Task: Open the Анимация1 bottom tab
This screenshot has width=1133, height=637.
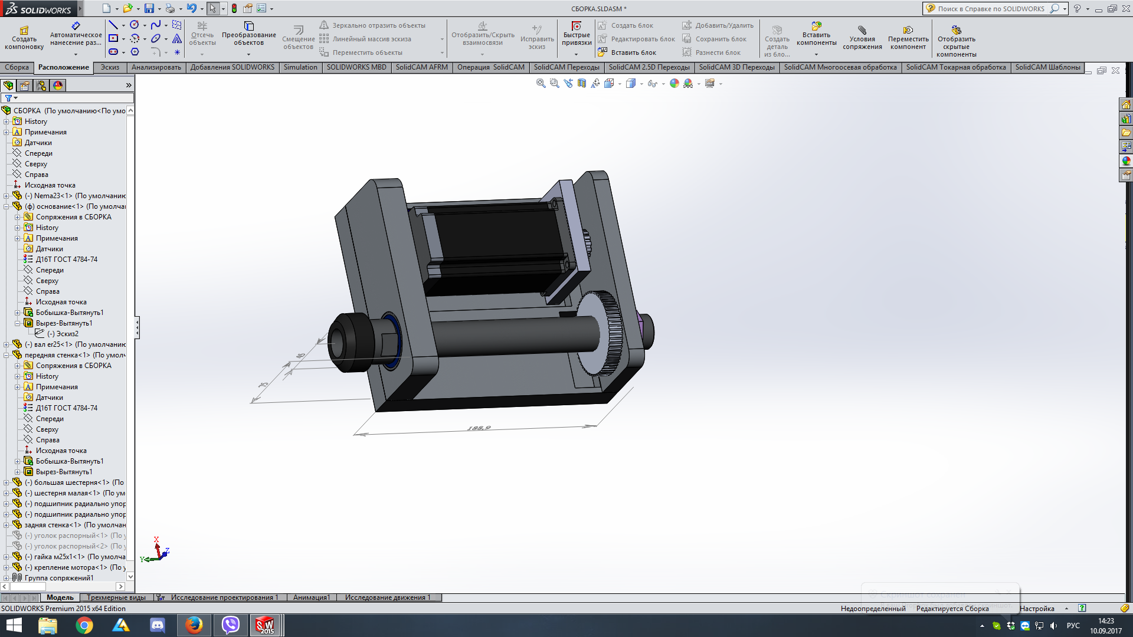Action: click(312, 597)
